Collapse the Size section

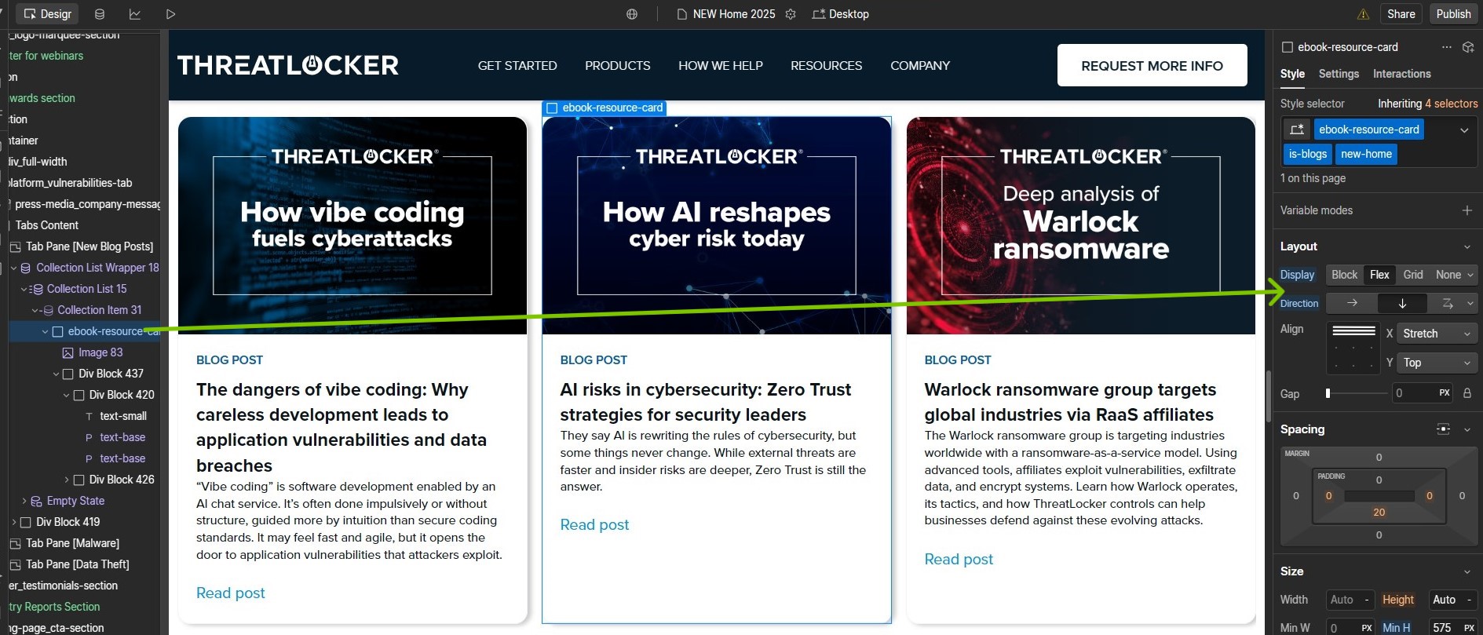click(1467, 571)
